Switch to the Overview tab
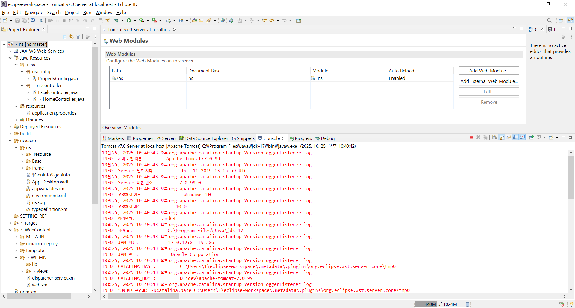The image size is (575, 308). 112,127
